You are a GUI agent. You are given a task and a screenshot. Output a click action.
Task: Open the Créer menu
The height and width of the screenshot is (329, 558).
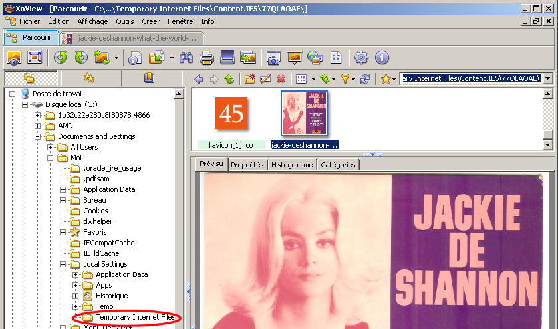(150, 22)
